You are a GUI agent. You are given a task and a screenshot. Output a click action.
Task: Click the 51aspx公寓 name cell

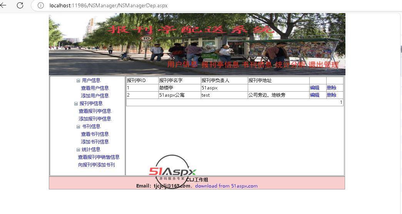pyautogui.click(x=180, y=95)
